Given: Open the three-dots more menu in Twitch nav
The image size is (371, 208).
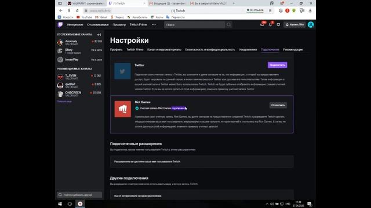Looking at the screenshot, I should pyautogui.click(x=154, y=24).
